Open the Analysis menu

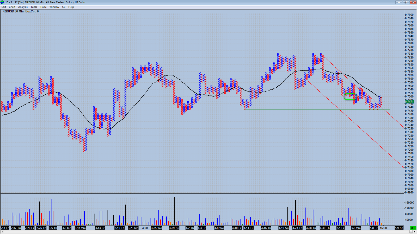point(23,7)
